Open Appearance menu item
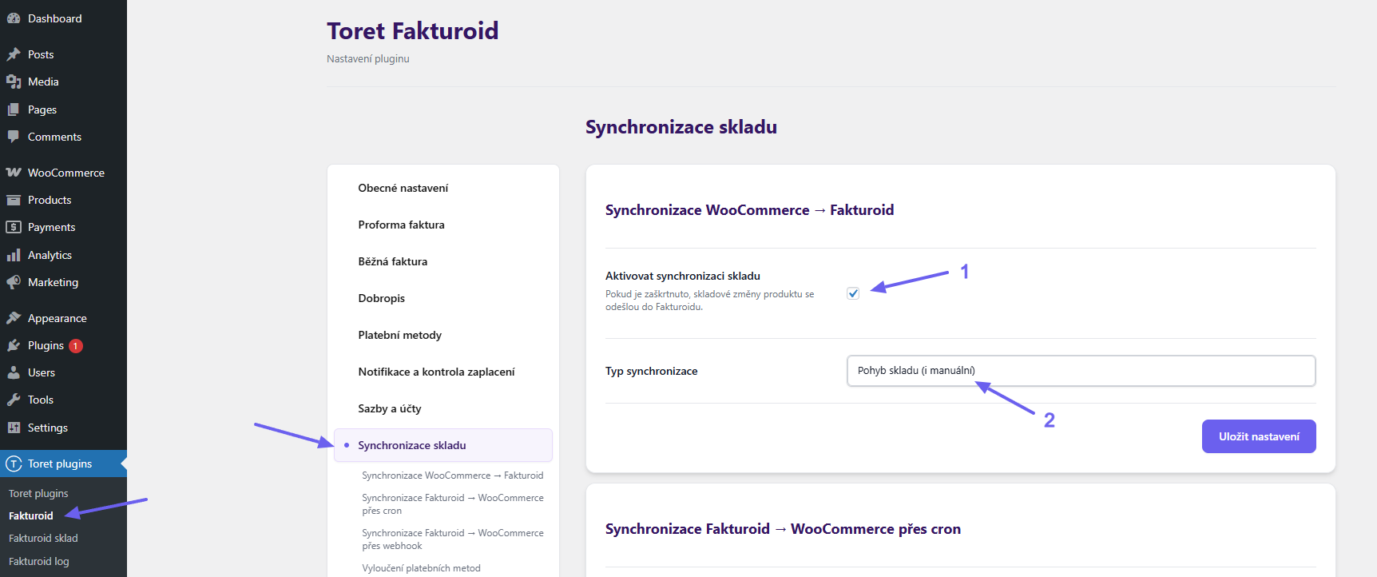The image size is (1377, 577). [63, 318]
